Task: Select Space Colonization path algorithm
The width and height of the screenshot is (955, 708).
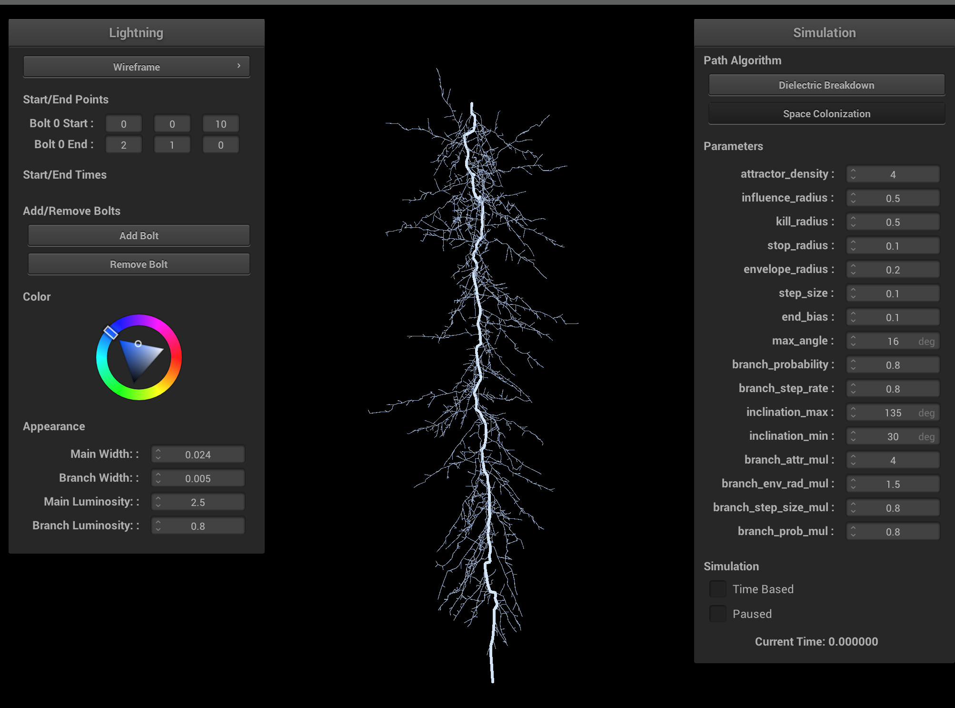Action: pos(826,113)
